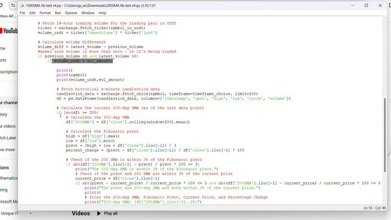Image resolution: width=391 pixels, height=220 pixels.
Task: Click the line starting 'percent_change = (pivot'
Action: click(x=155, y=150)
